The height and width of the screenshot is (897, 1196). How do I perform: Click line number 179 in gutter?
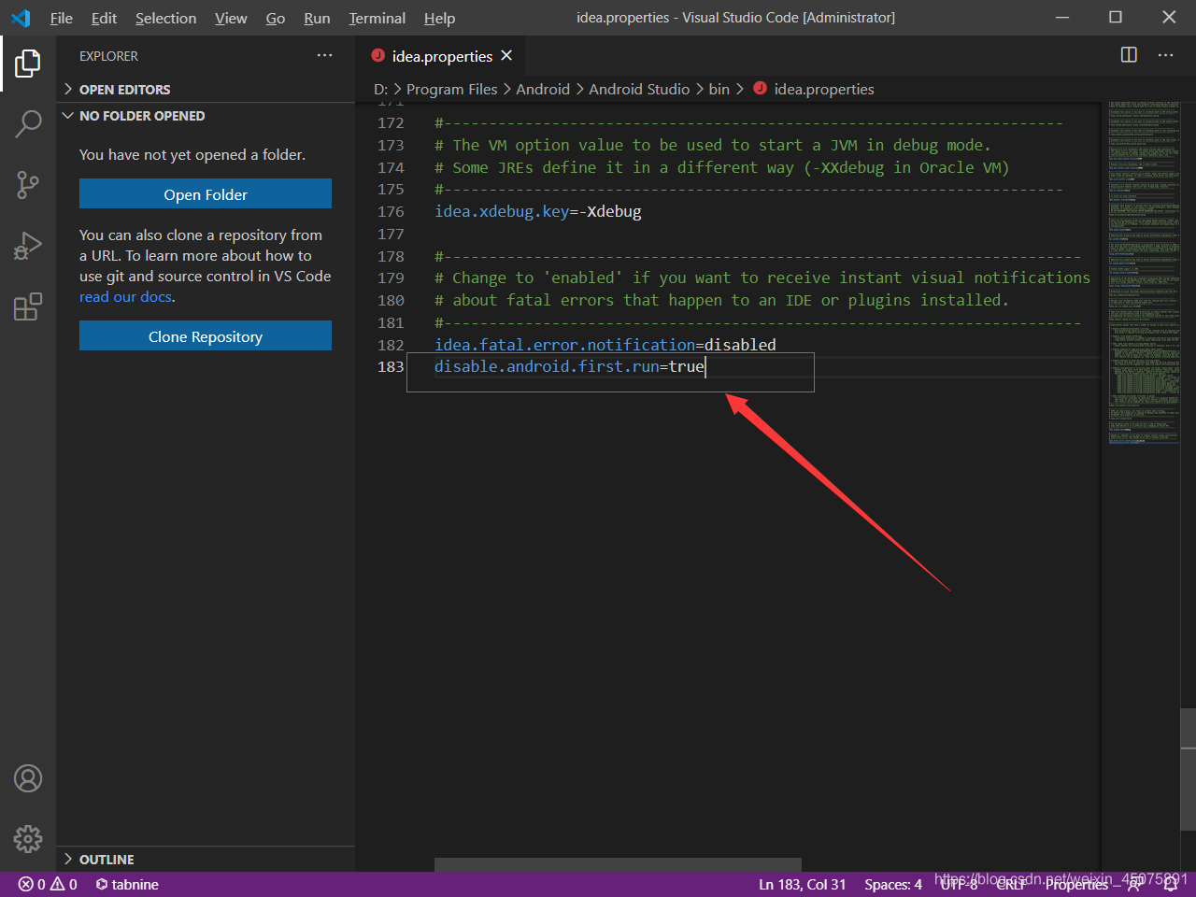point(391,278)
